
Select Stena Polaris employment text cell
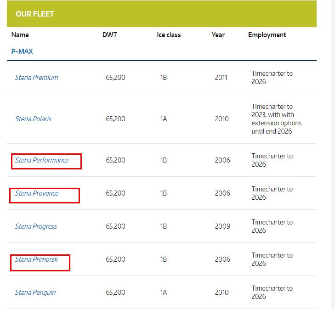[x=277, y=119]
